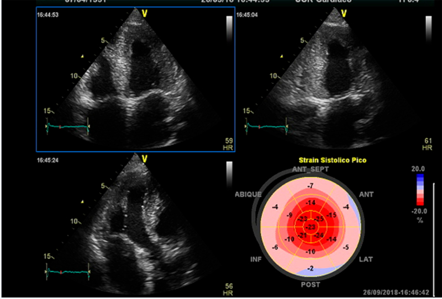The height and width of the screenshot is (299, 442).
Task: Select the -2 segment of the bull's-eye plot
Action: pos(312,268)
